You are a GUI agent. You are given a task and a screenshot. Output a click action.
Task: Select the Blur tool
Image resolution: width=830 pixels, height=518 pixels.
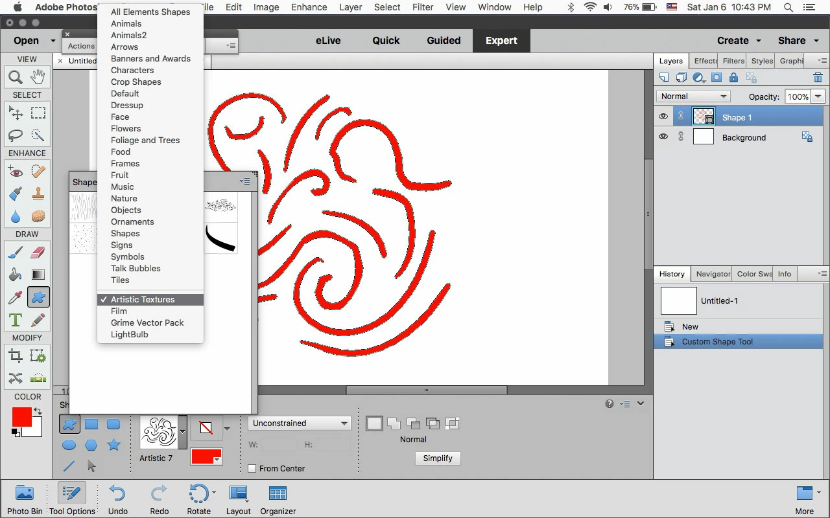(x=16, y=216)
